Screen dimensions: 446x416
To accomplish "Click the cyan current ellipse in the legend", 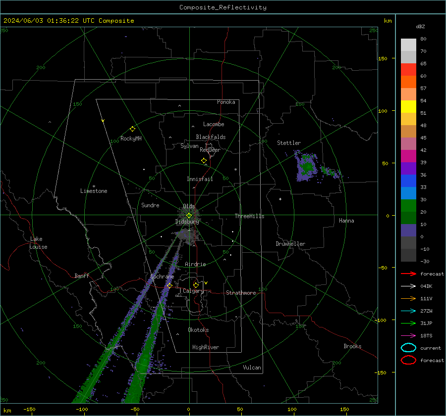I will click(x=408, y=348).
